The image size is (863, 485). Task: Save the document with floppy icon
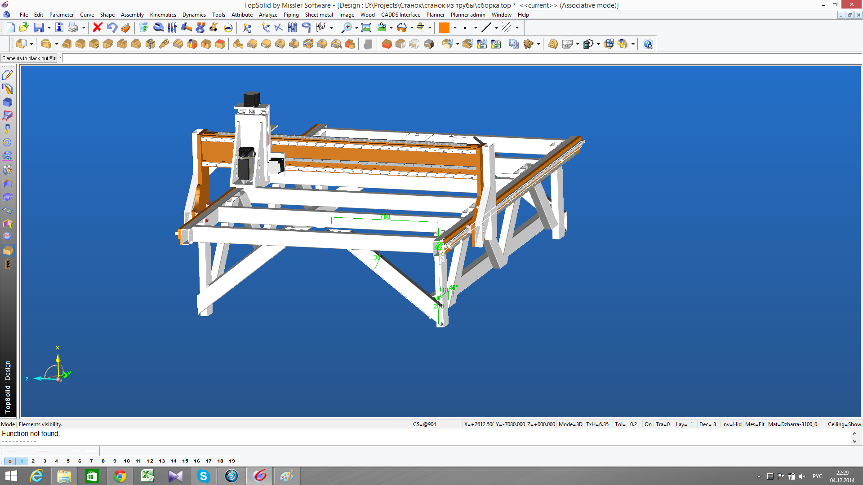click(x=39, y=28)
